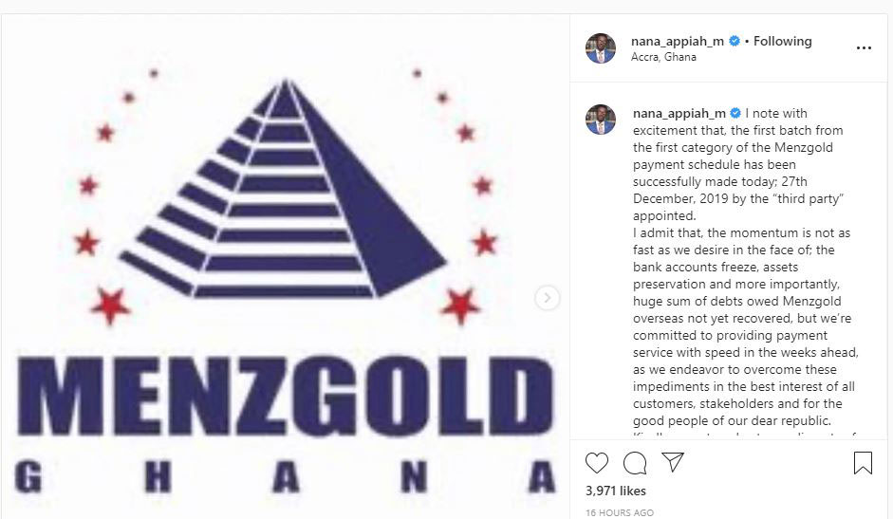Click the MENZGOLD wordmark in the image
This screenshot has width=893, height=519.
click(286, 396)
